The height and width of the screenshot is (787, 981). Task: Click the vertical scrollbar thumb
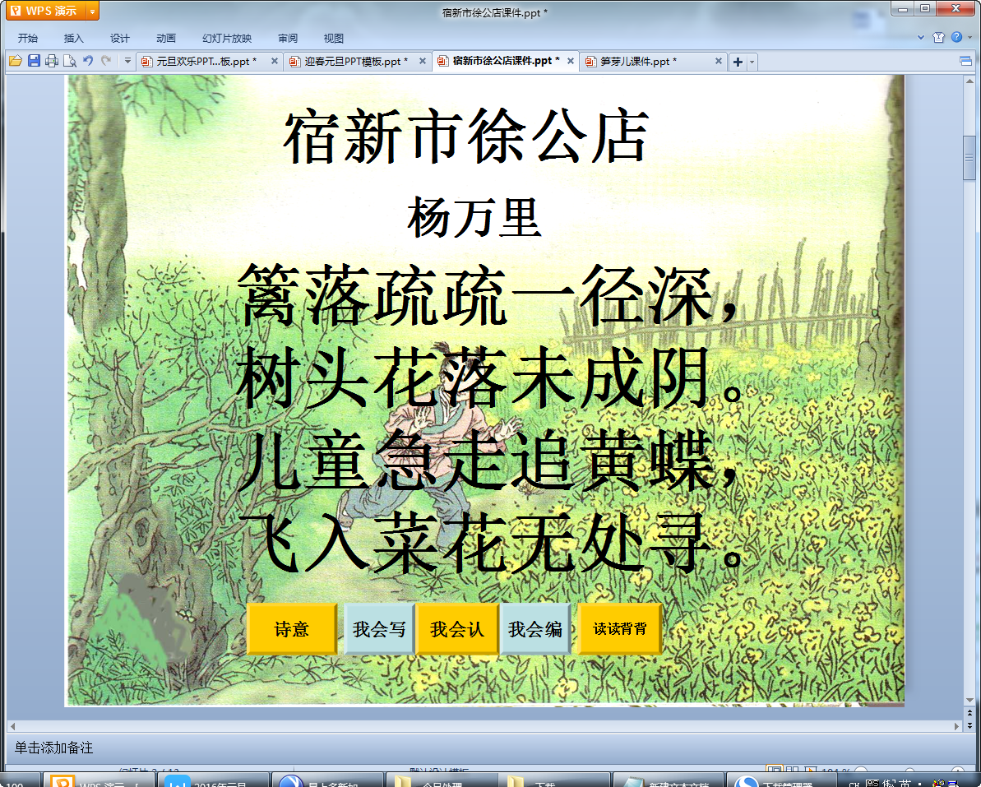coord(969,158)
